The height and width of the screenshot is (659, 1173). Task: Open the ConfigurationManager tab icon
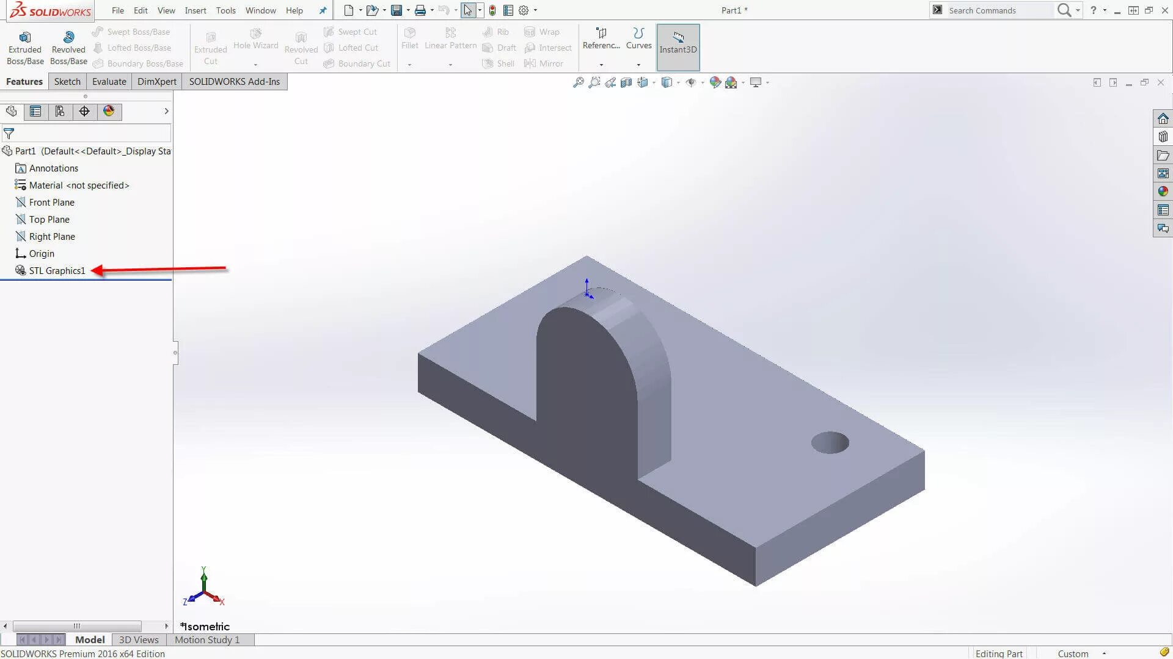point(60,111)
